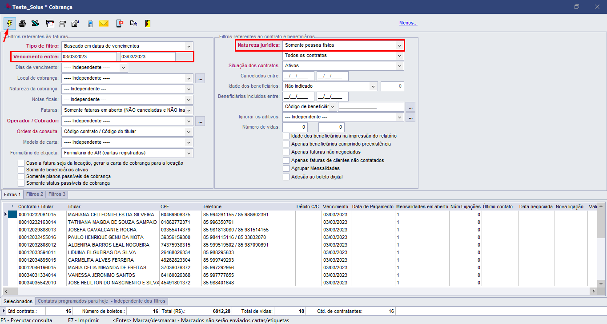Viewport: 607px width, 324px height.
Task: Enable Somente beneficiários ativos checkbox
Action: coord(21,170)
